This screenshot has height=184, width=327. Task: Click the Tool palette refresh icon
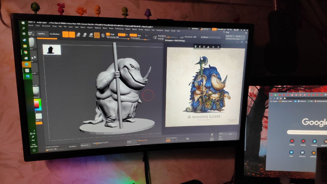coord(246,33)
